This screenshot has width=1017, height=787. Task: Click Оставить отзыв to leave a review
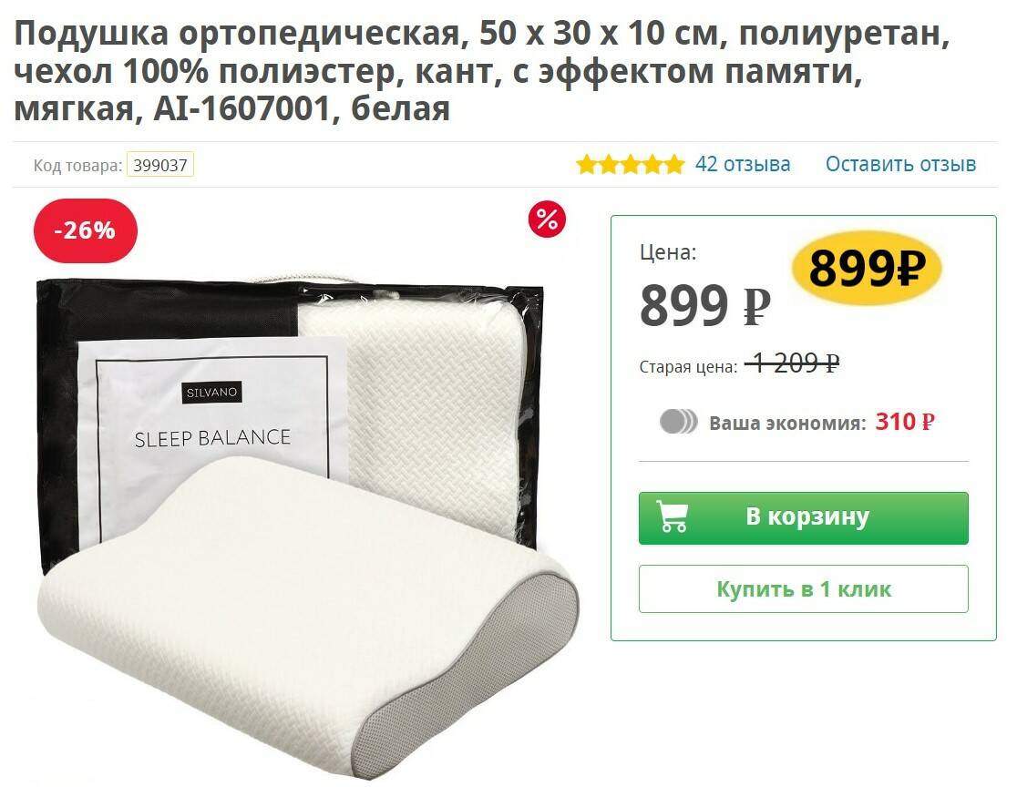[x=900, y=164]
